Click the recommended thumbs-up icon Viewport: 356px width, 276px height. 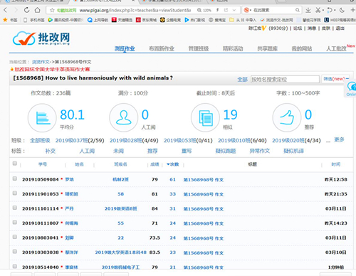click(287, 117)
